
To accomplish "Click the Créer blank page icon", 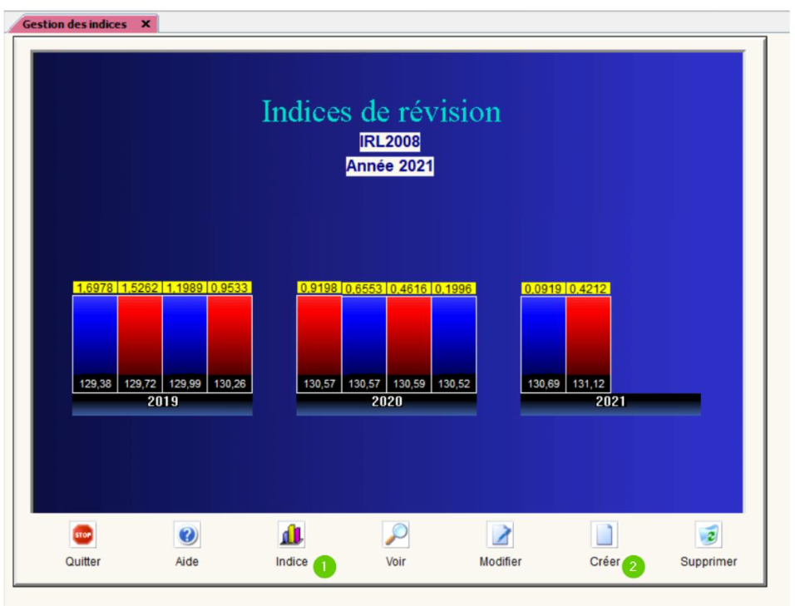I will [x=605, y=535].
